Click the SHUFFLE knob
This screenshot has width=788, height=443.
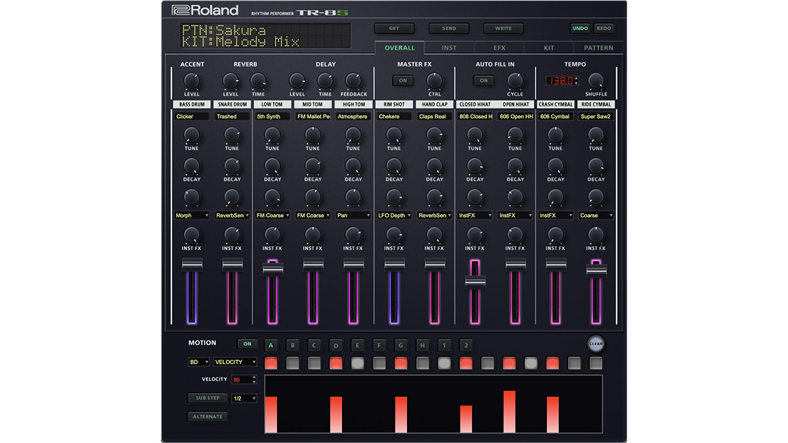[596, 81]
